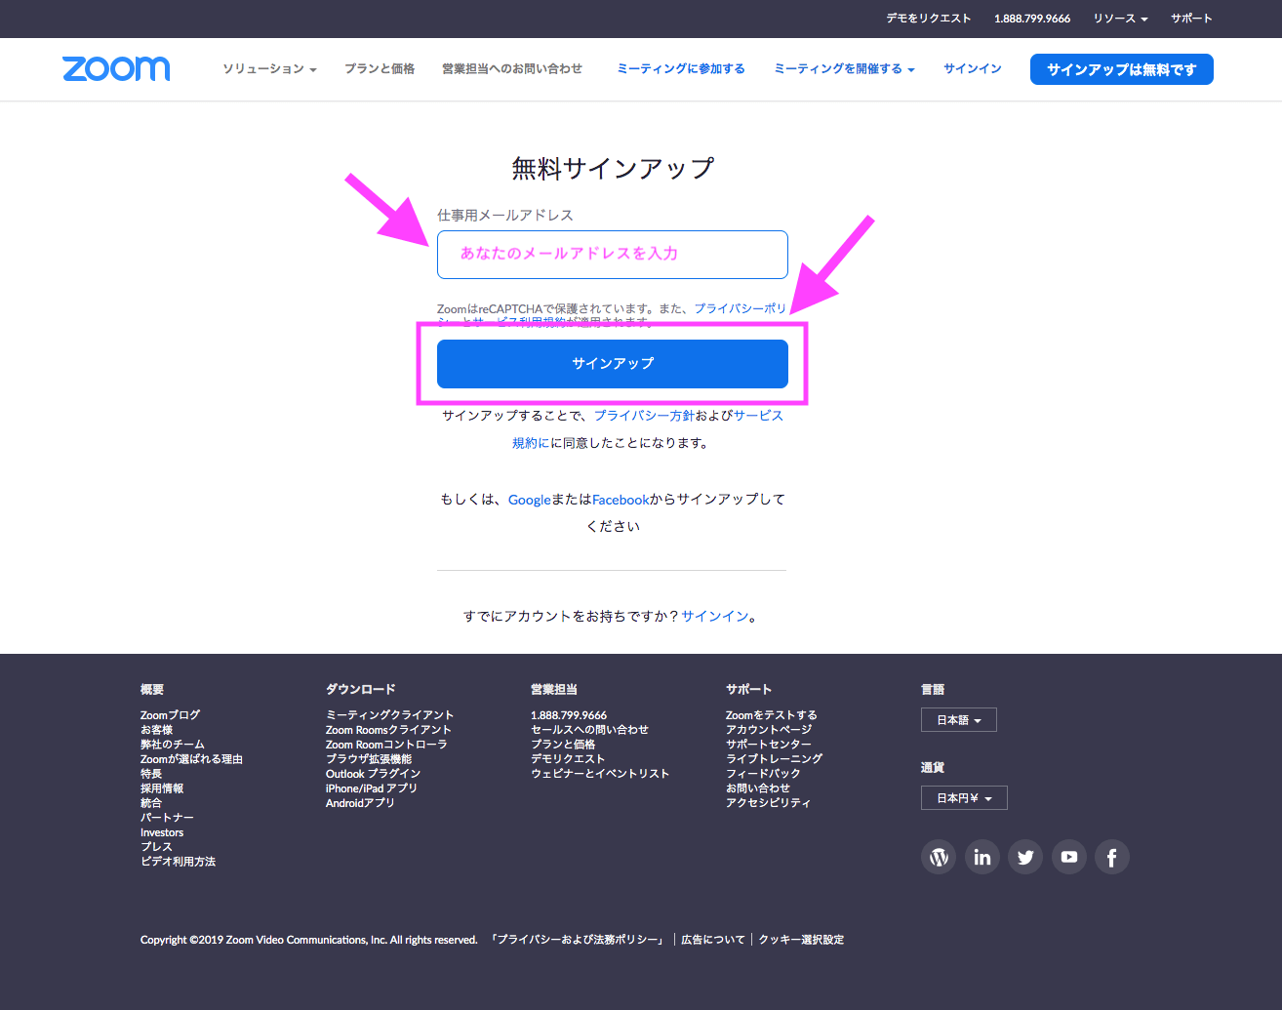
Task: Open パートナー footer link
Action: pos(167,818)
